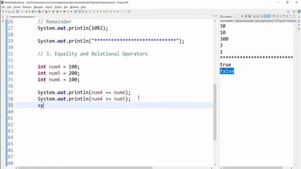Click the Next Annotation toolbar icon
The image size is (301, 169).
[94, 11]
